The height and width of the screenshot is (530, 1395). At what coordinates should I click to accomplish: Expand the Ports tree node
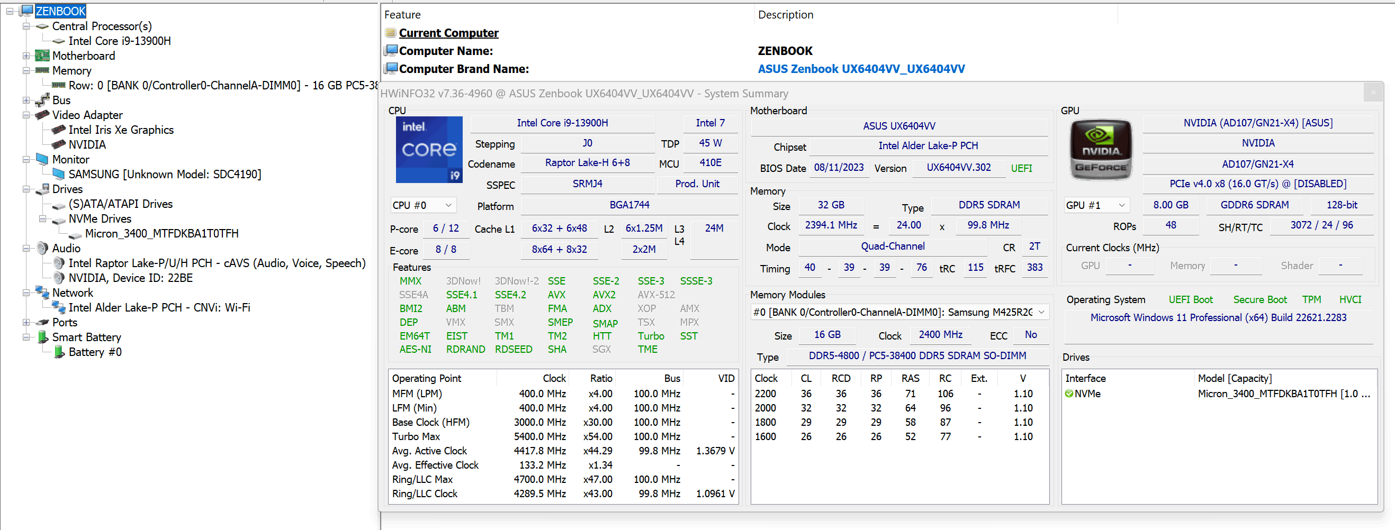click(26, 322)
